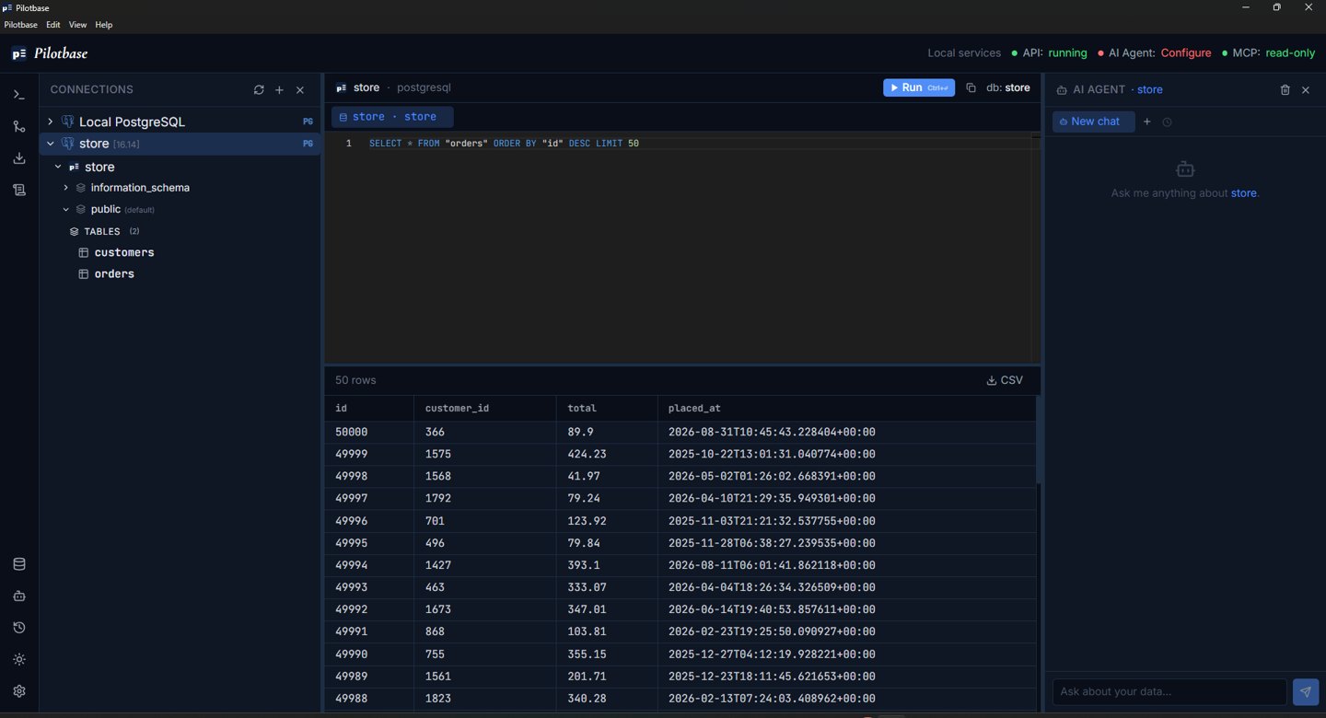Expand the information_schema schema
The image size is (1326, 718).
66,188
